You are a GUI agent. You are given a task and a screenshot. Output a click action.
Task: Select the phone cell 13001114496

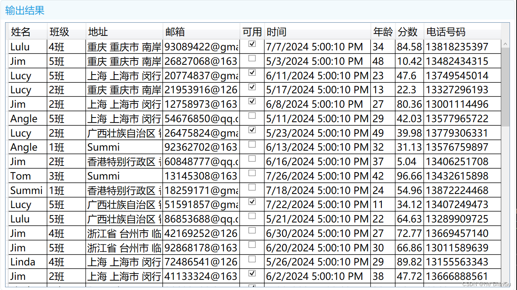tap(462, 104)
